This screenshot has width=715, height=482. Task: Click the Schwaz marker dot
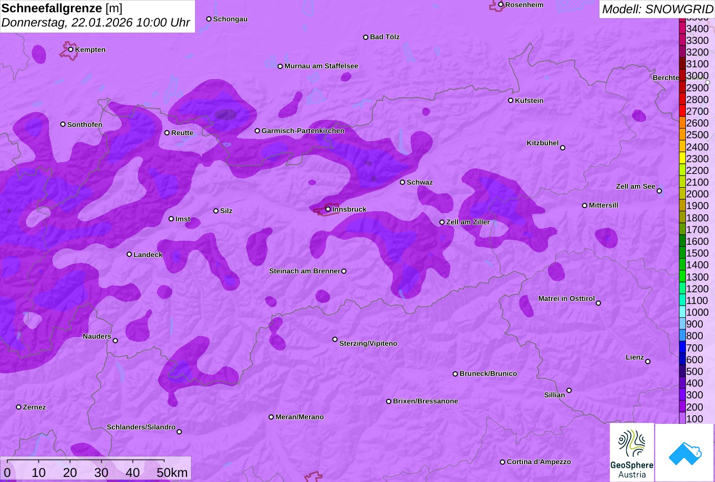pos(402,182)
